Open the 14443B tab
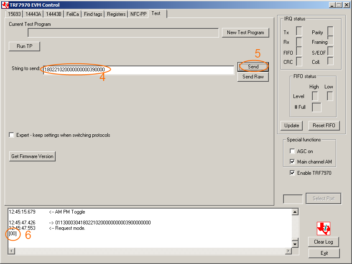This screenshot has width=352, height=264. (54, 14)
